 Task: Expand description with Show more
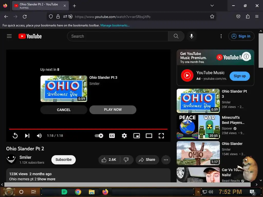click(46, 179)
